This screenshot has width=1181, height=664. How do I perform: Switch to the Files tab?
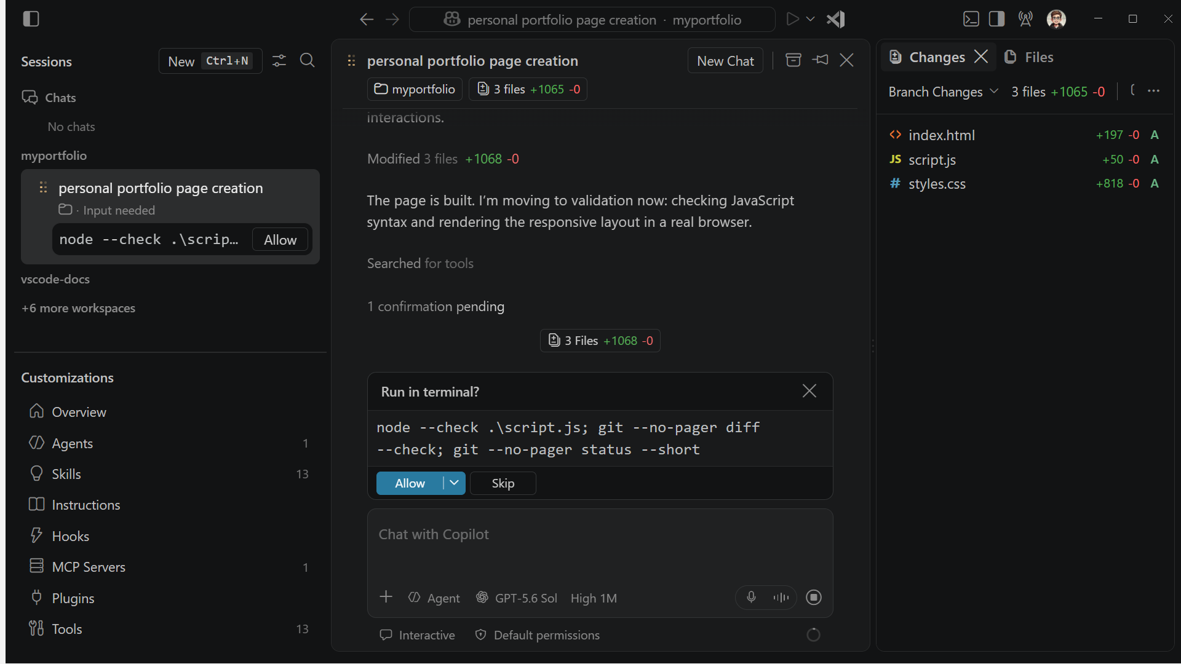[1029, 57]
